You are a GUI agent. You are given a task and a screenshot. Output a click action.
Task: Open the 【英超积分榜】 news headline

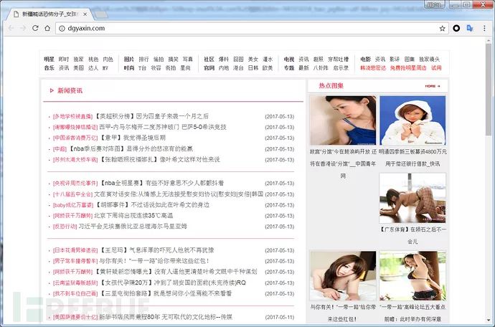tap(151, 116)
